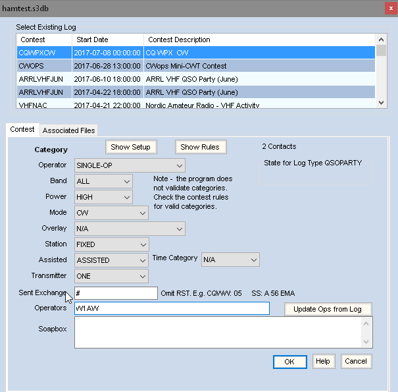This screenshot has width=398, height=392.
Task: Click the 2017-07-08 00:00:00 start date cell
Action: [x=107, y=53]
